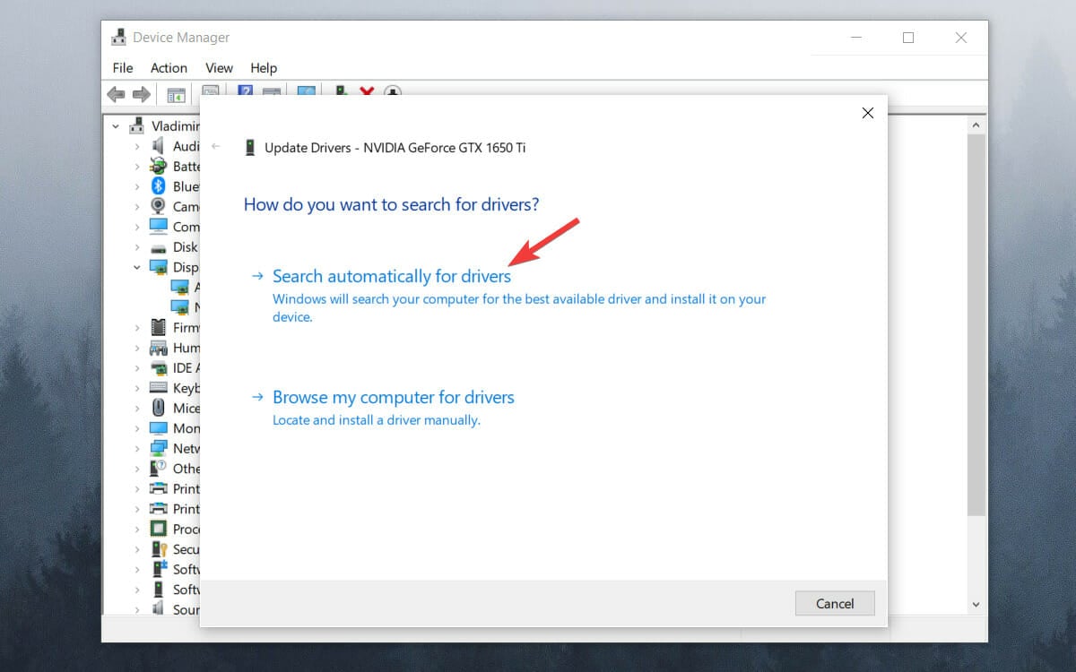Viewport: 1076px width, 672px height.
Task: Select the Keyboards icon in device tree
Action: [159, 388]
